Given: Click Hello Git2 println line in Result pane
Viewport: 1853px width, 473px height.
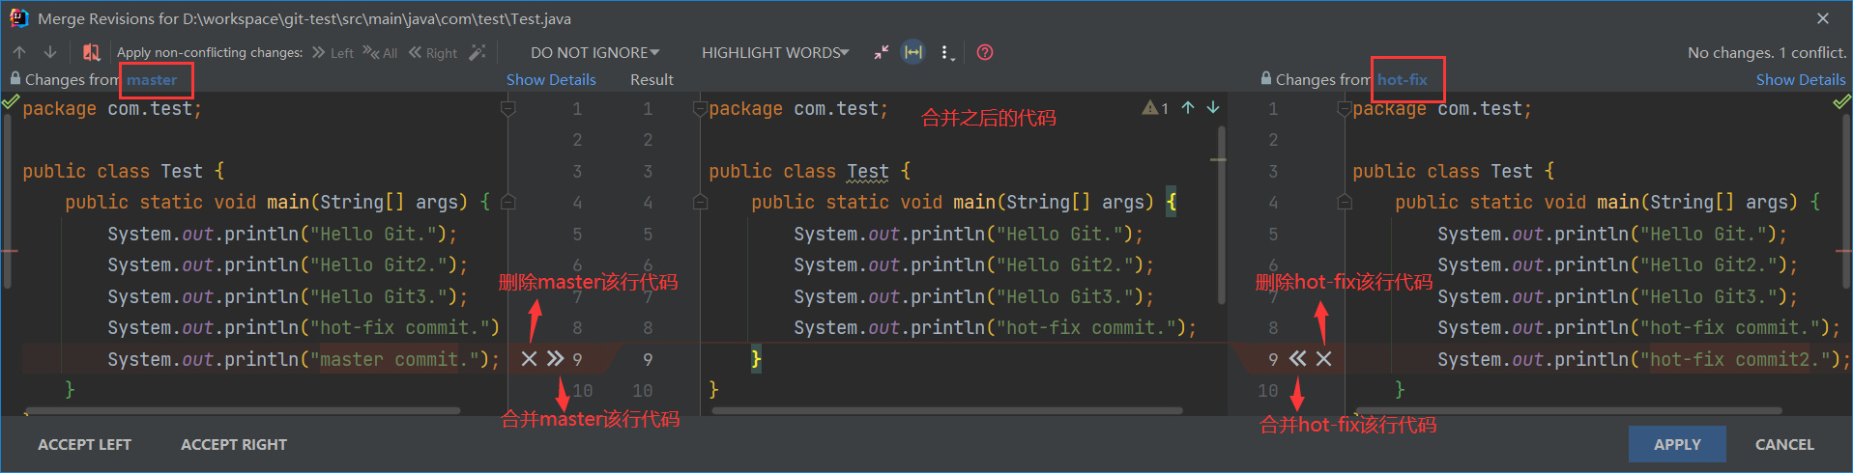Looking at the screenshot, I should click(973, 265).
